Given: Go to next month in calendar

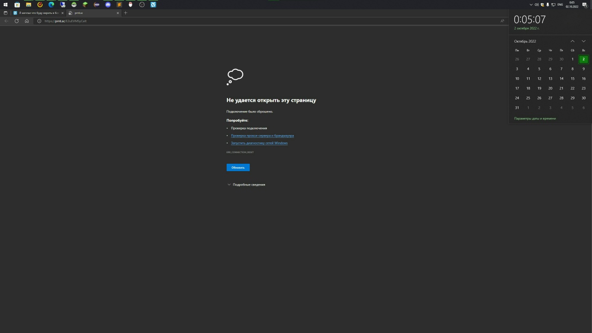Looking at the screenshot, I should [584, 41].
